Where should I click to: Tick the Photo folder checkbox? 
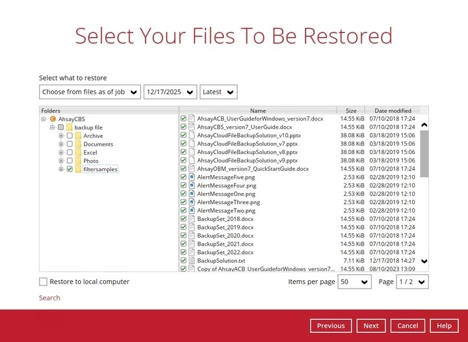[70, 161]
